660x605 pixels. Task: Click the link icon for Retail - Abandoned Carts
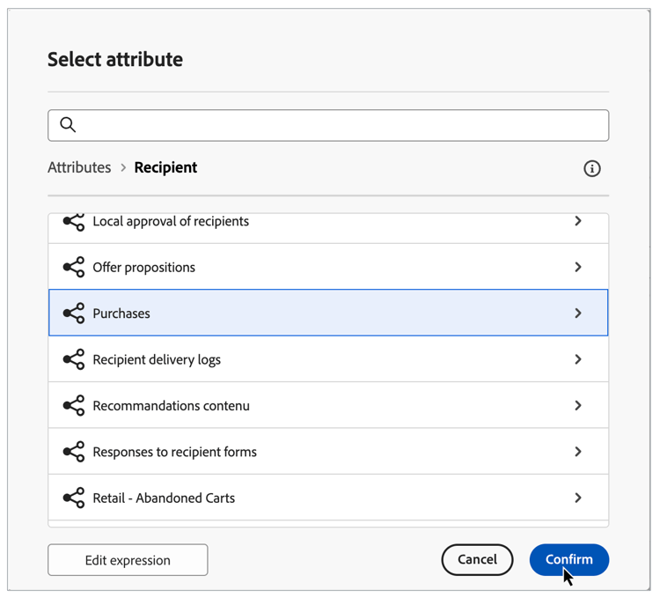click(x=74, y=498)
